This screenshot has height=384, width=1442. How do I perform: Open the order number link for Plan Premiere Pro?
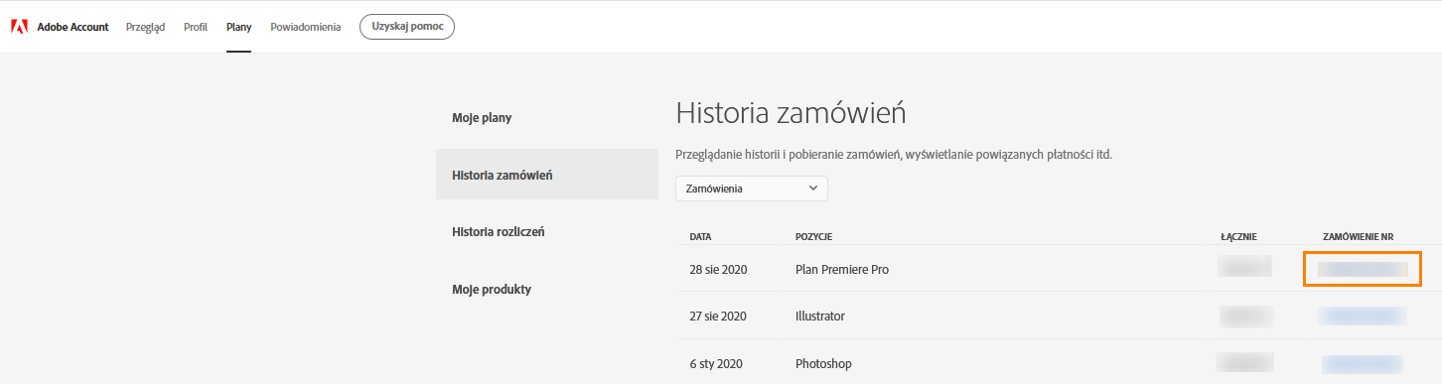pos(1362,269)
